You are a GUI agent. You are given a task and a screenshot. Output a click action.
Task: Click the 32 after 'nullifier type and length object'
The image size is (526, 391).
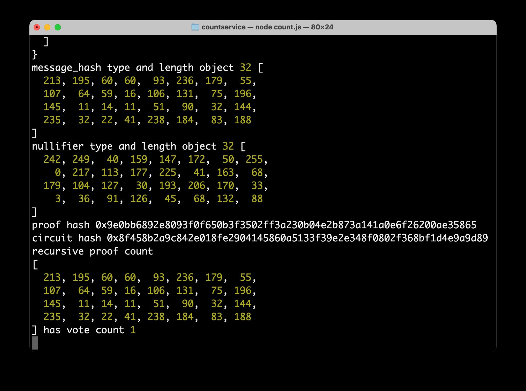click(228, 146)
